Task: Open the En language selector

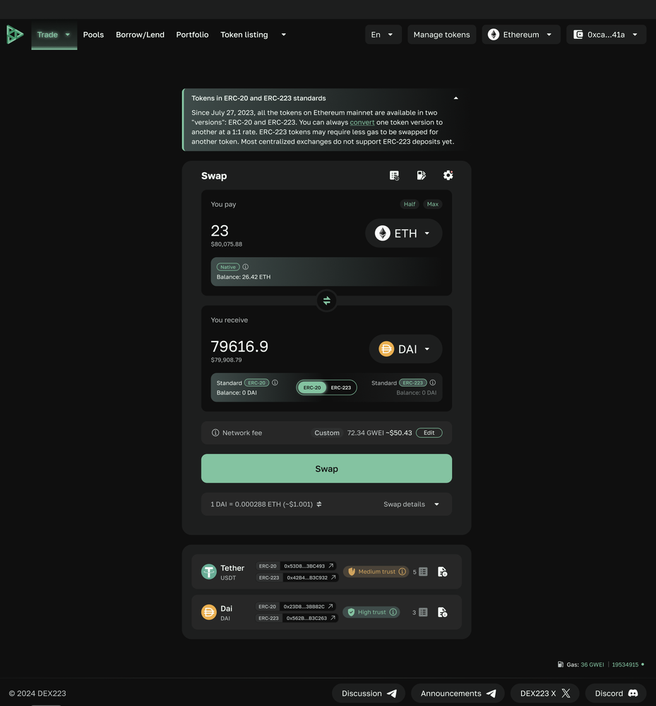Action: (x=383, y=35)
